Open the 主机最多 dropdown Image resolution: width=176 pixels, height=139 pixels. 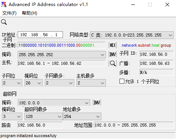click(91, 83)
